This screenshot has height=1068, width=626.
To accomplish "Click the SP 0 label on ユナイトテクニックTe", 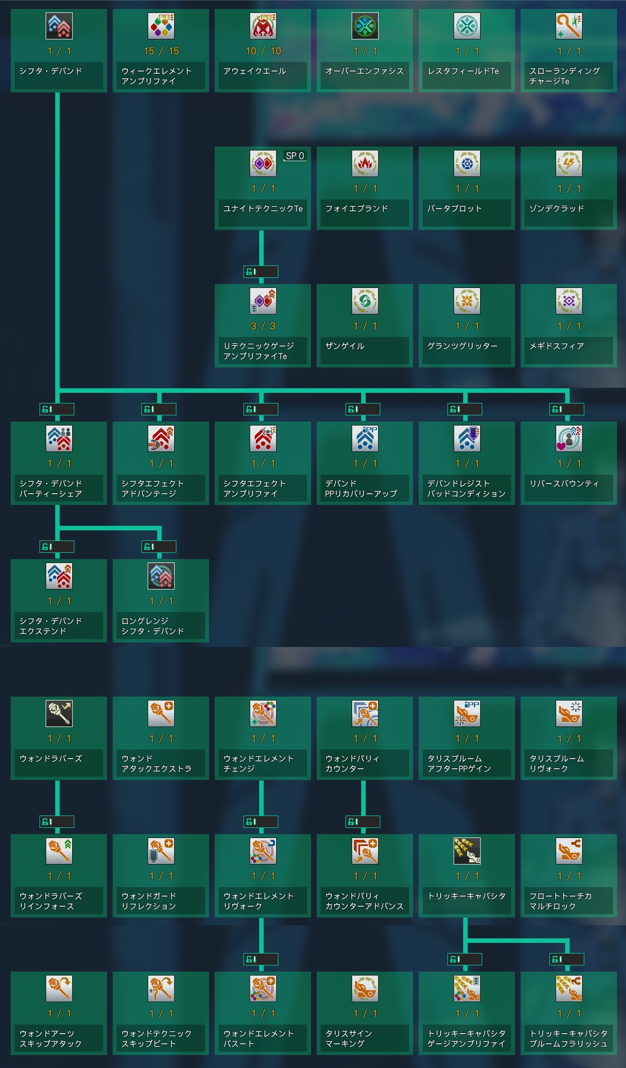I will coord(295,156).
